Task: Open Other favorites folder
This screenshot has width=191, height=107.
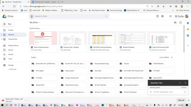Action: pos(183,10)
